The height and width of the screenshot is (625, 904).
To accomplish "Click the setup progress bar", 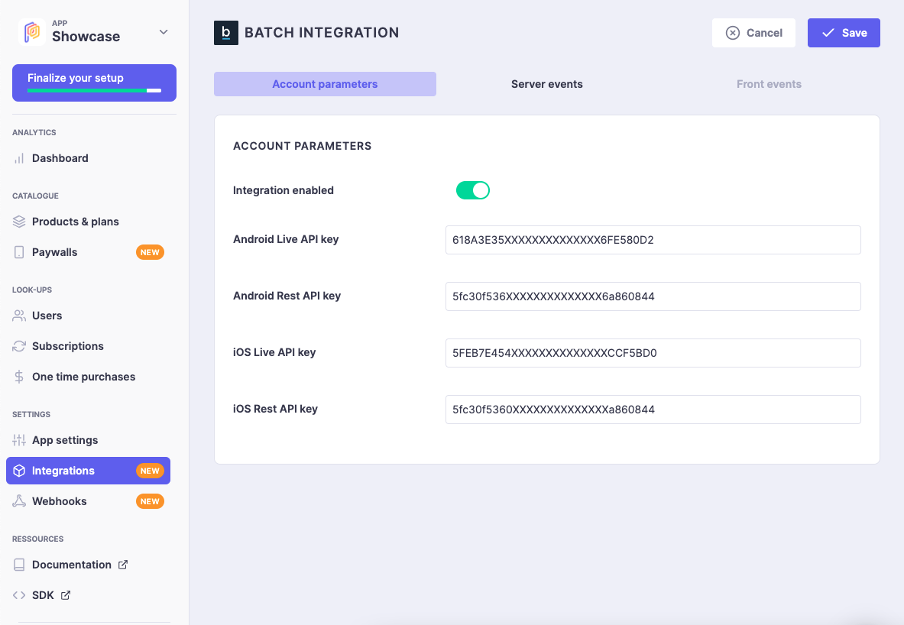I will [x=95, y=90].
